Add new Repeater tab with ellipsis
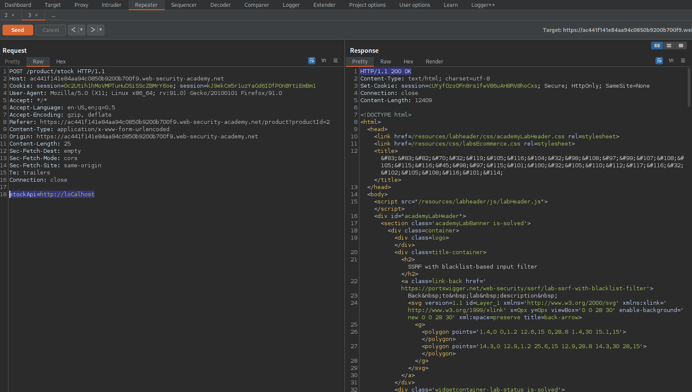Viewport: 692px width, 392px height. click(x=53, y=15)
